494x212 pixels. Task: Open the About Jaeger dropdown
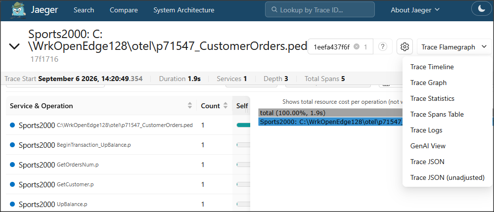415,10
